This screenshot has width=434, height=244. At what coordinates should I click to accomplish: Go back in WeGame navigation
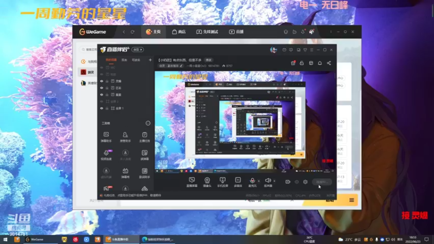point(124,32)
